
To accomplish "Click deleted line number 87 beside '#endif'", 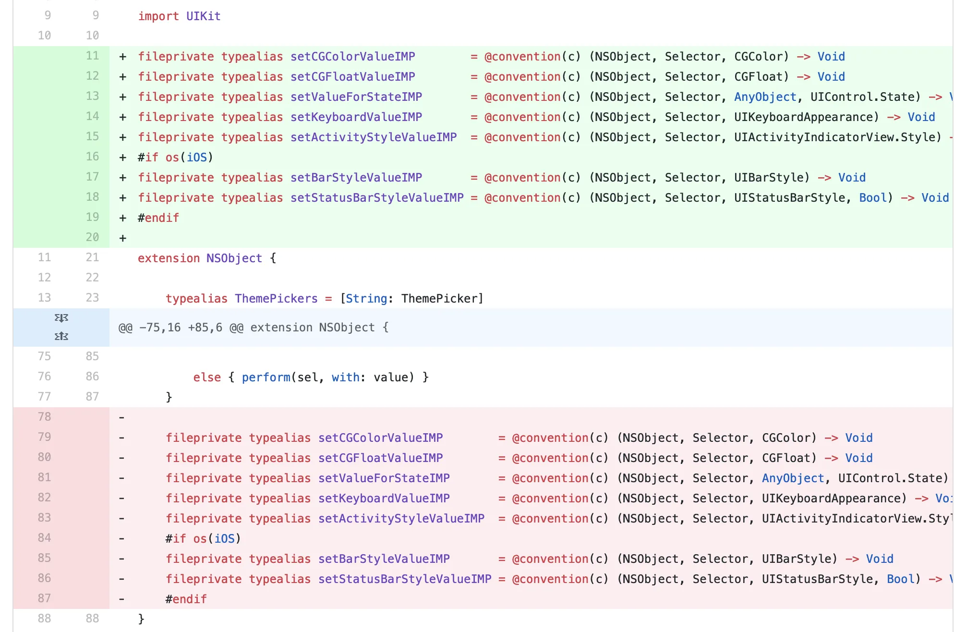I will click(x=44, y=598).
